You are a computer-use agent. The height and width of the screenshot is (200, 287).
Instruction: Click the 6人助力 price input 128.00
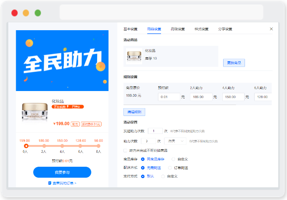point(263,97)
